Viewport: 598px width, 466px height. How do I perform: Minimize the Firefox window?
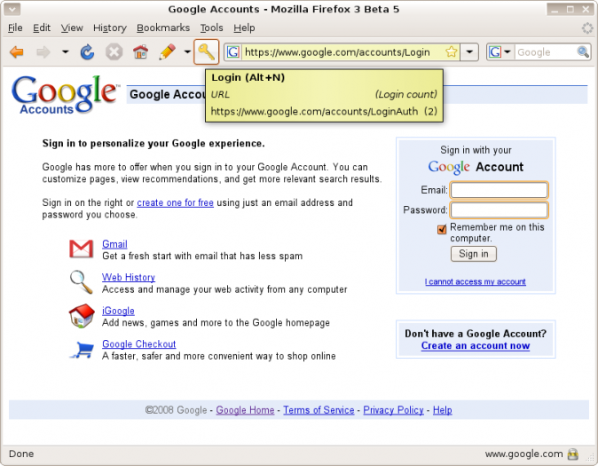pyautogui.click(x=555, y=10)
